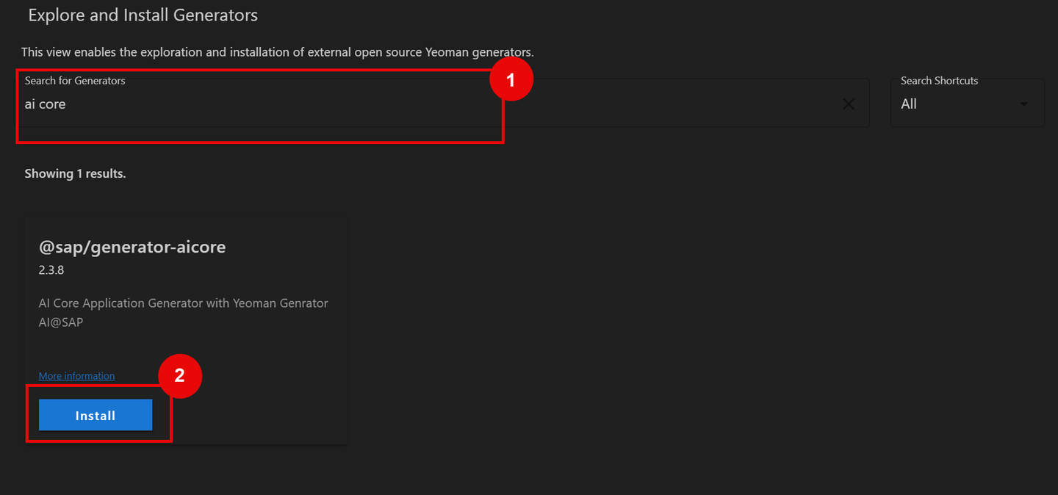
Task: Open the More information link
Action: click(76, 376)
